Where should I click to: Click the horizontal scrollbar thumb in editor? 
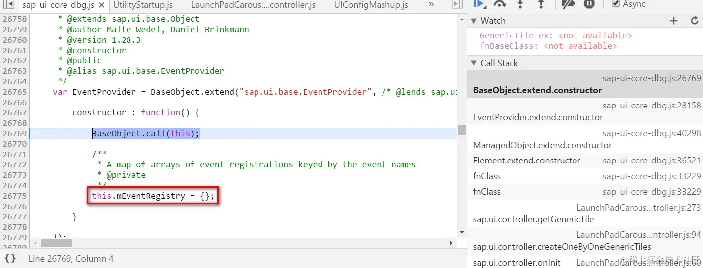pos(56,243)
